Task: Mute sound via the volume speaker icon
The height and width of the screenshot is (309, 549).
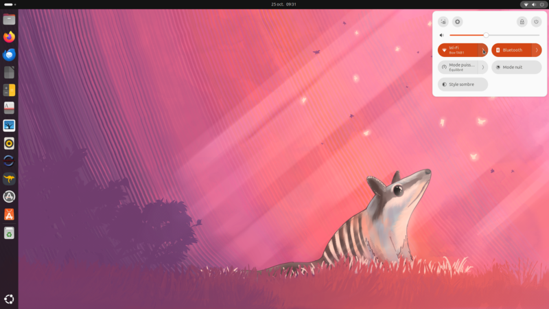Action: 442,35
